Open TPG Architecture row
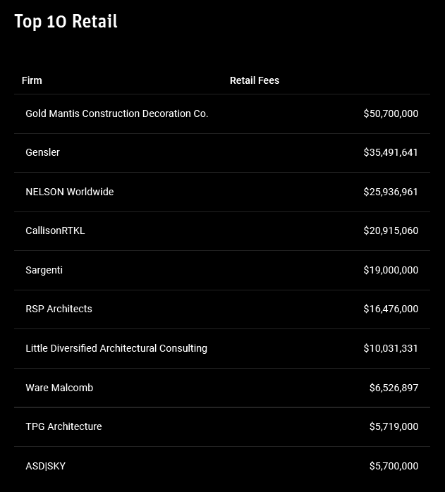This screenshot has height=492, width=445. pyautogui.click(x=63, y=426)
